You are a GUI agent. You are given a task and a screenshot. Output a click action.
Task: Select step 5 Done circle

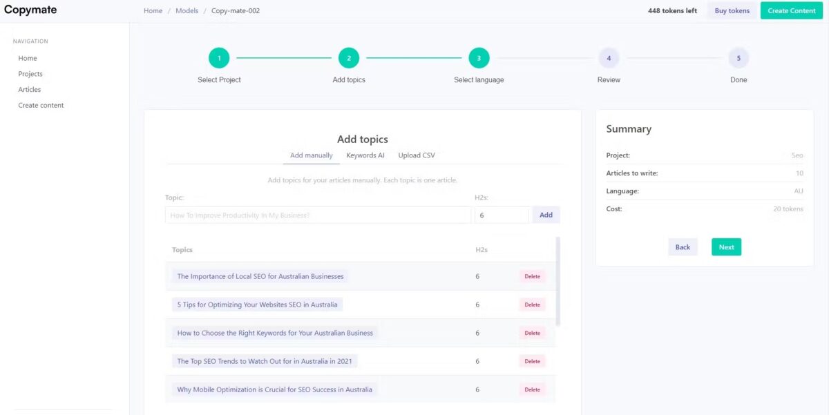pyautogui.click(x=739, y=59)
